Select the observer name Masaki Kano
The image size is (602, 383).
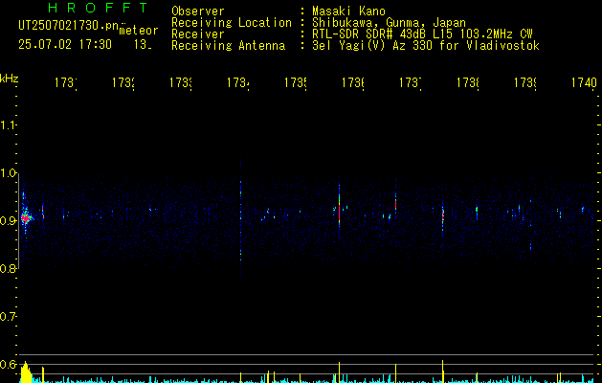point(348,11)
